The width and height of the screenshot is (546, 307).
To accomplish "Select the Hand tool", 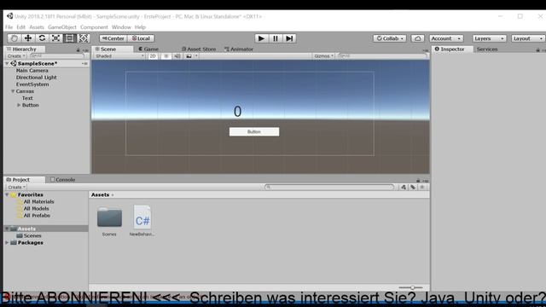I will (x=14, y=38).
